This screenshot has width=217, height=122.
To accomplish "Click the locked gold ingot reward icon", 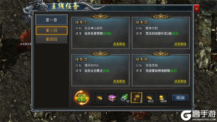I will [99, 98].
